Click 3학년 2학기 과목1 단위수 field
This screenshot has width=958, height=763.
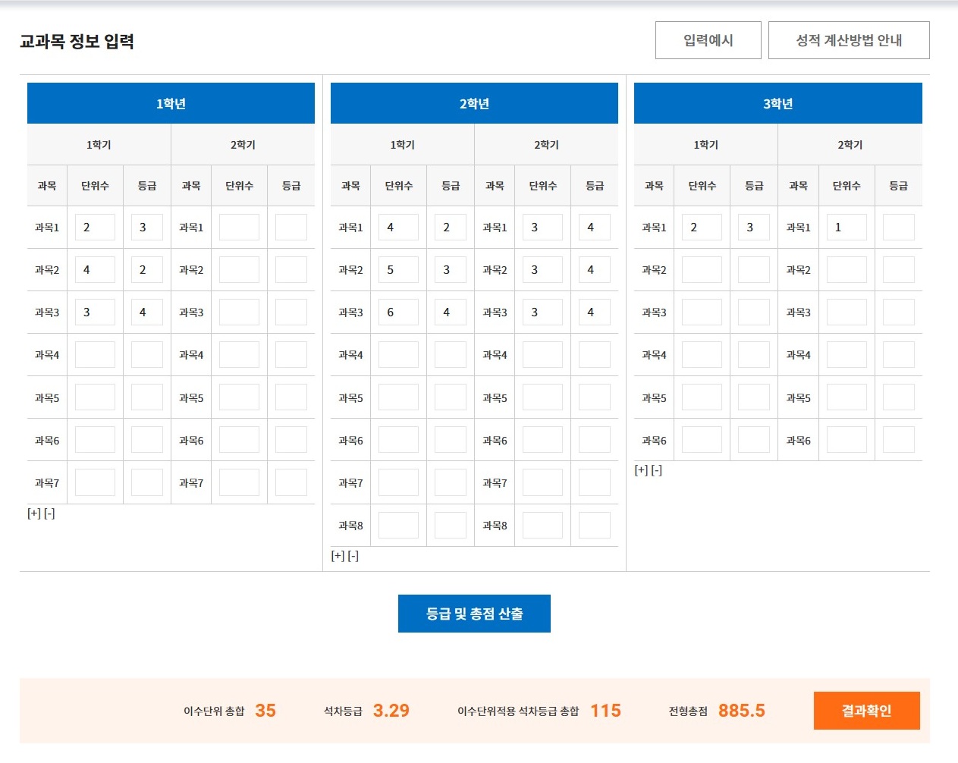[x=846, y=228]
